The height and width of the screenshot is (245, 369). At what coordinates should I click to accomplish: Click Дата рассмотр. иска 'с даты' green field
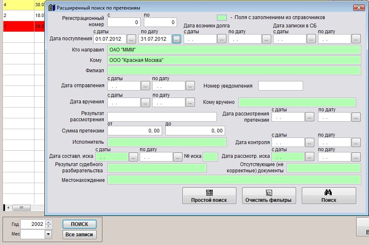pyautogui.click(x=288, y=157)
